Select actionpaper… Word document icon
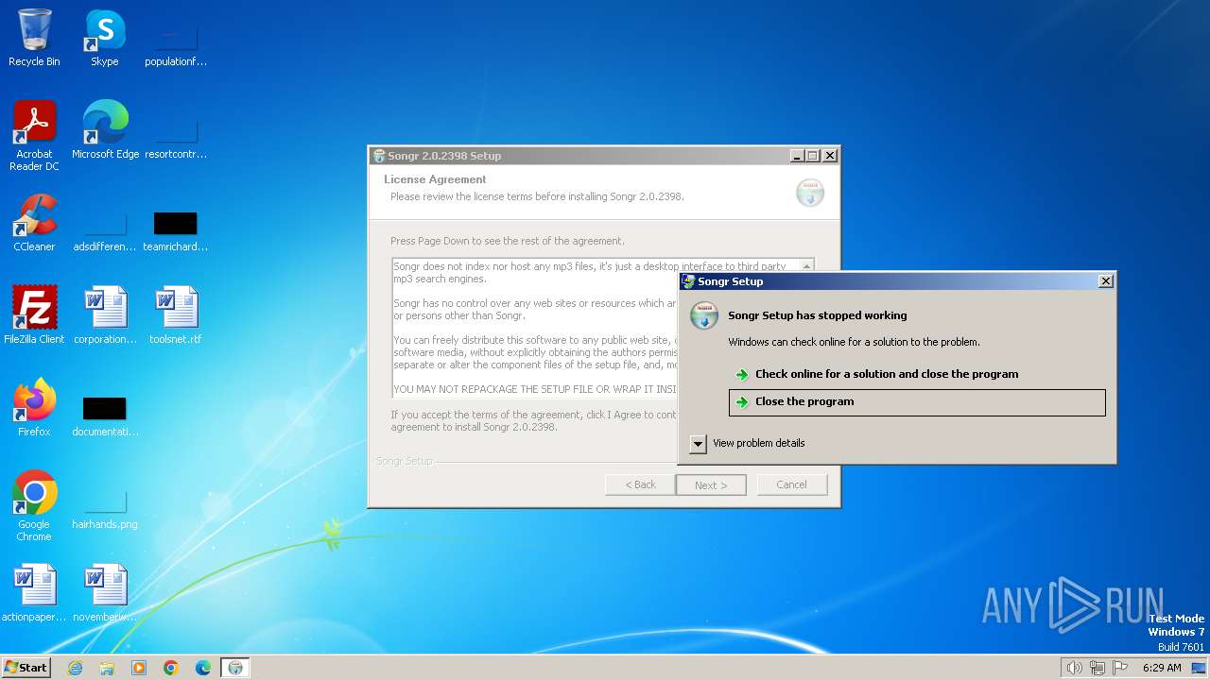Viewport: 1210px width, 680px height. coord(34,592)
